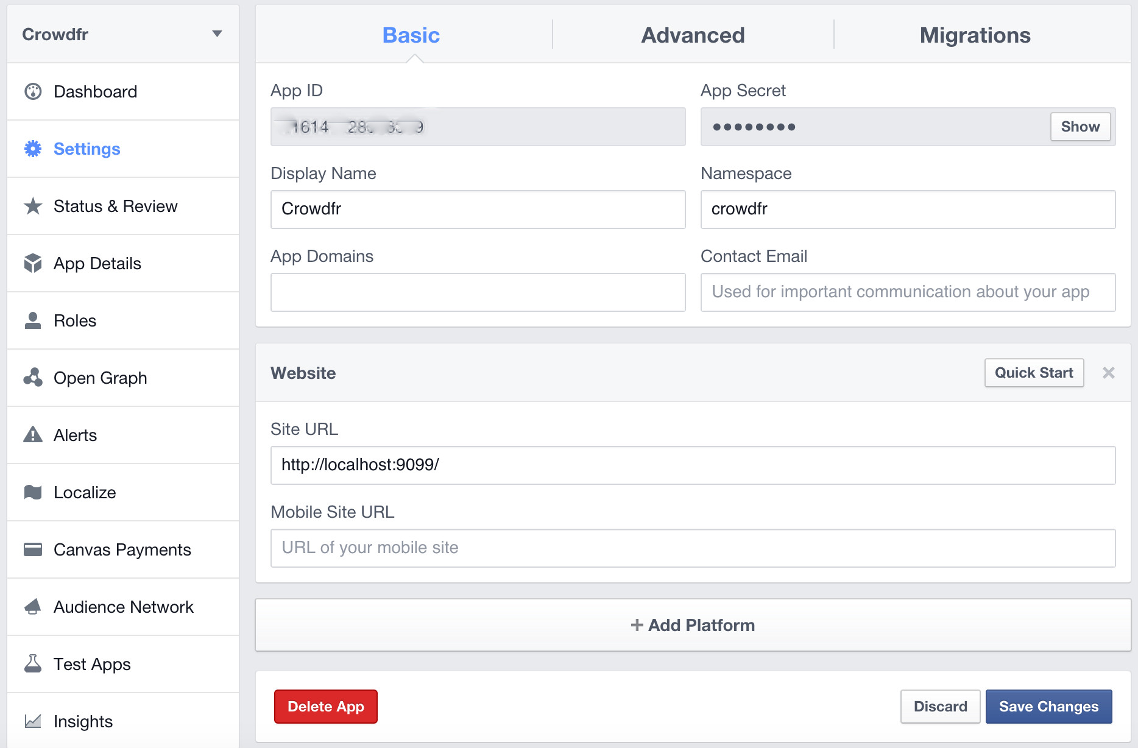Reveal the App Secret with Show
The width and height of the screenshot is (1138, 748).
click(x=1080, y=127)
